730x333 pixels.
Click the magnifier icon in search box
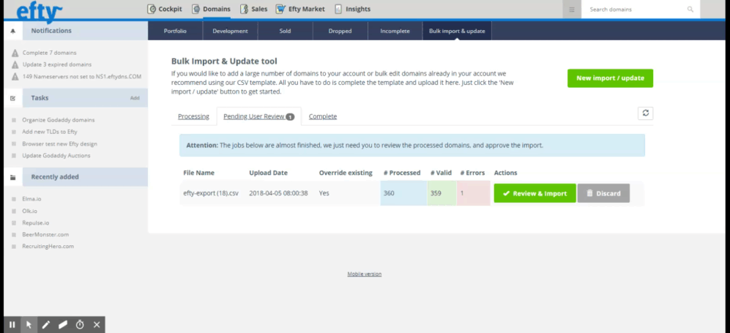(690, 10)
